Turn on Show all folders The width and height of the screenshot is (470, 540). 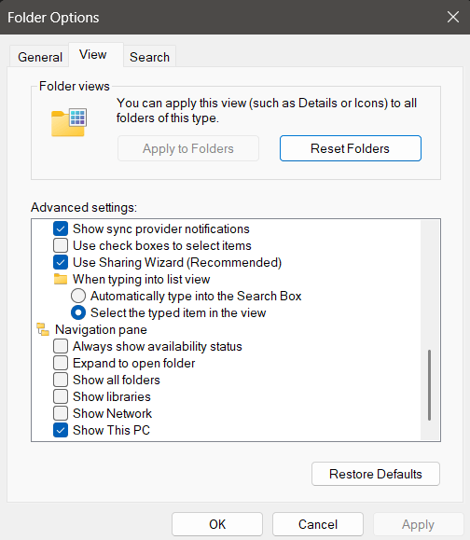(x=61, y=380)
